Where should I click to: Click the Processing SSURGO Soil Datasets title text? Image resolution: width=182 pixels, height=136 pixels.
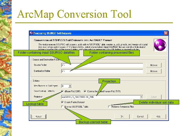(52, 33)
